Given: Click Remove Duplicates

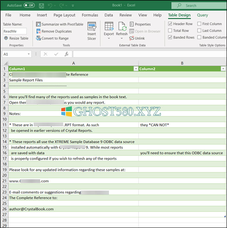Looking at the screenshot, I should tap(54, 31).
